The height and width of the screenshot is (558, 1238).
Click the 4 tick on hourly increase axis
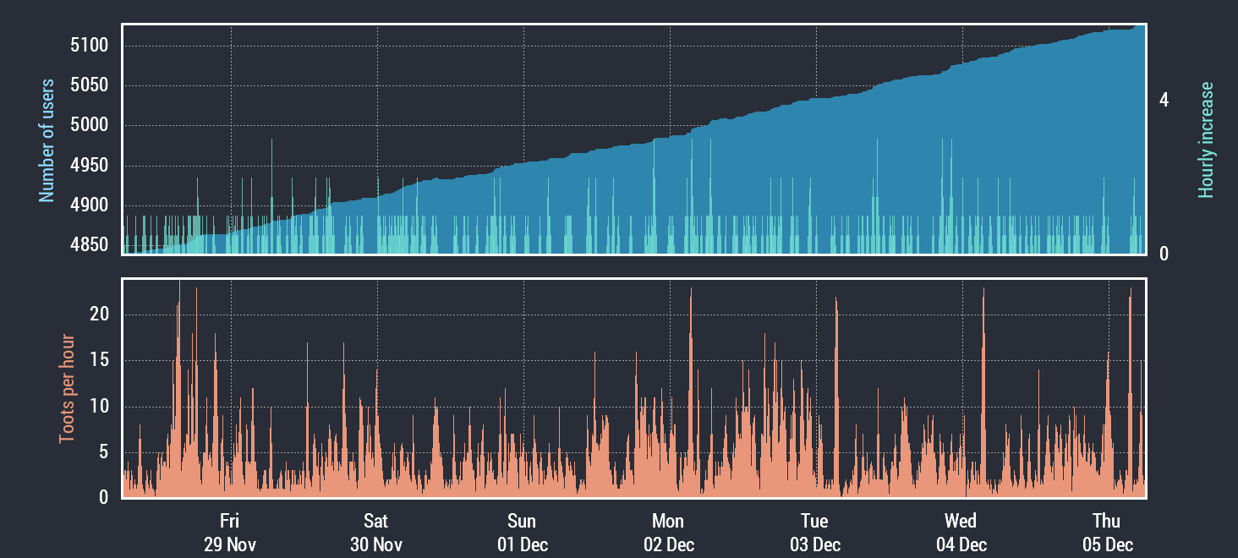click(1164, 101)
